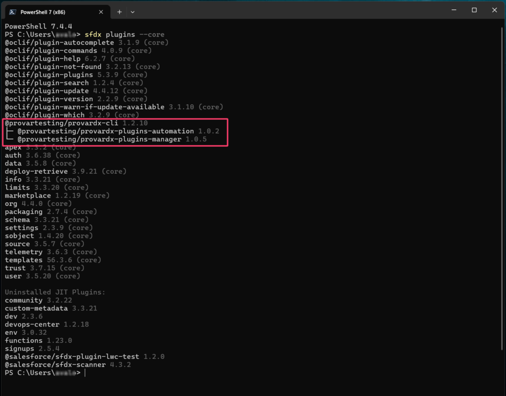Click the 'PowerShell 7.4.4' version line

(39, 27)
